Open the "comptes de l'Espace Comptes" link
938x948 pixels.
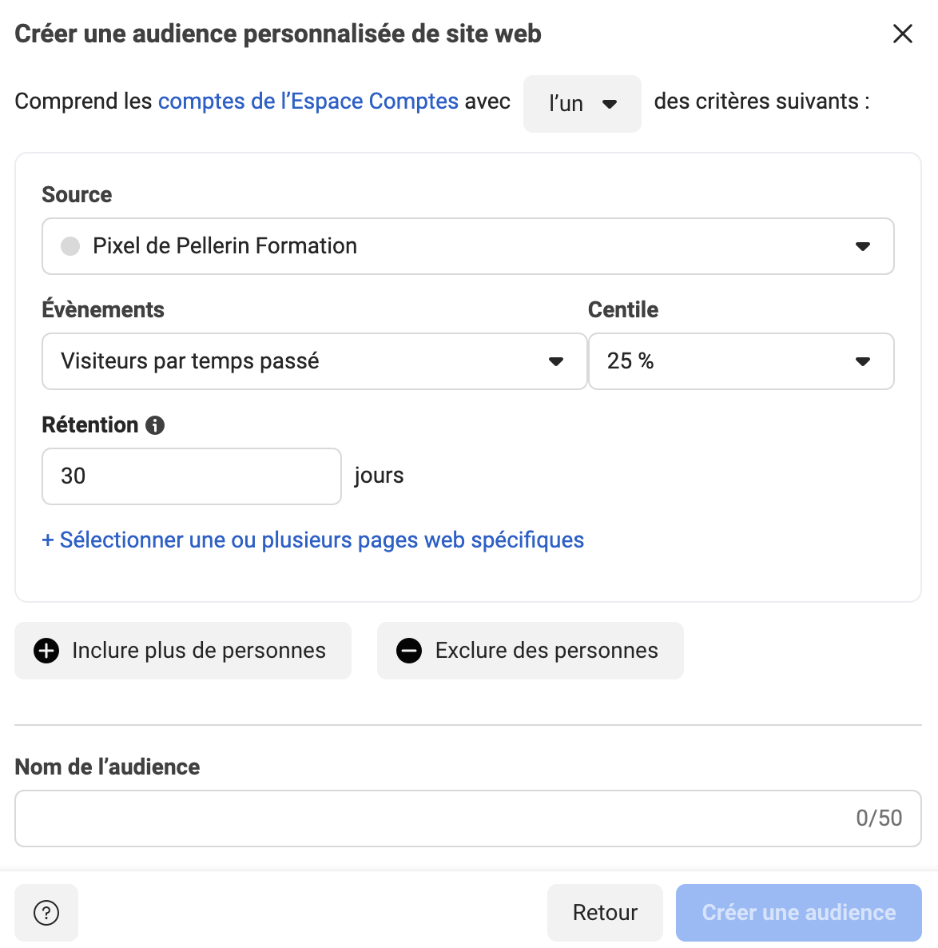point(308,102)
